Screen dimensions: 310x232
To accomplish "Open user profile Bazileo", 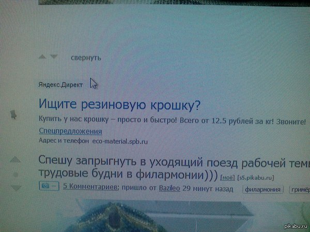I will (x=169, y=188).
